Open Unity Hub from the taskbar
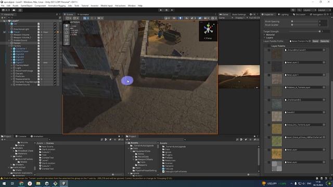This screenshot has width=333, height=187. [47, 183]
